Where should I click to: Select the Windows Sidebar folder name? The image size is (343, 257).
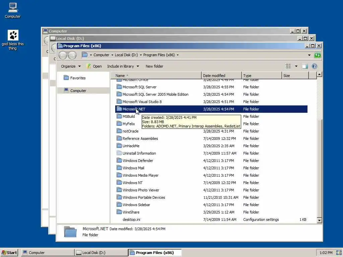point(136,204)
